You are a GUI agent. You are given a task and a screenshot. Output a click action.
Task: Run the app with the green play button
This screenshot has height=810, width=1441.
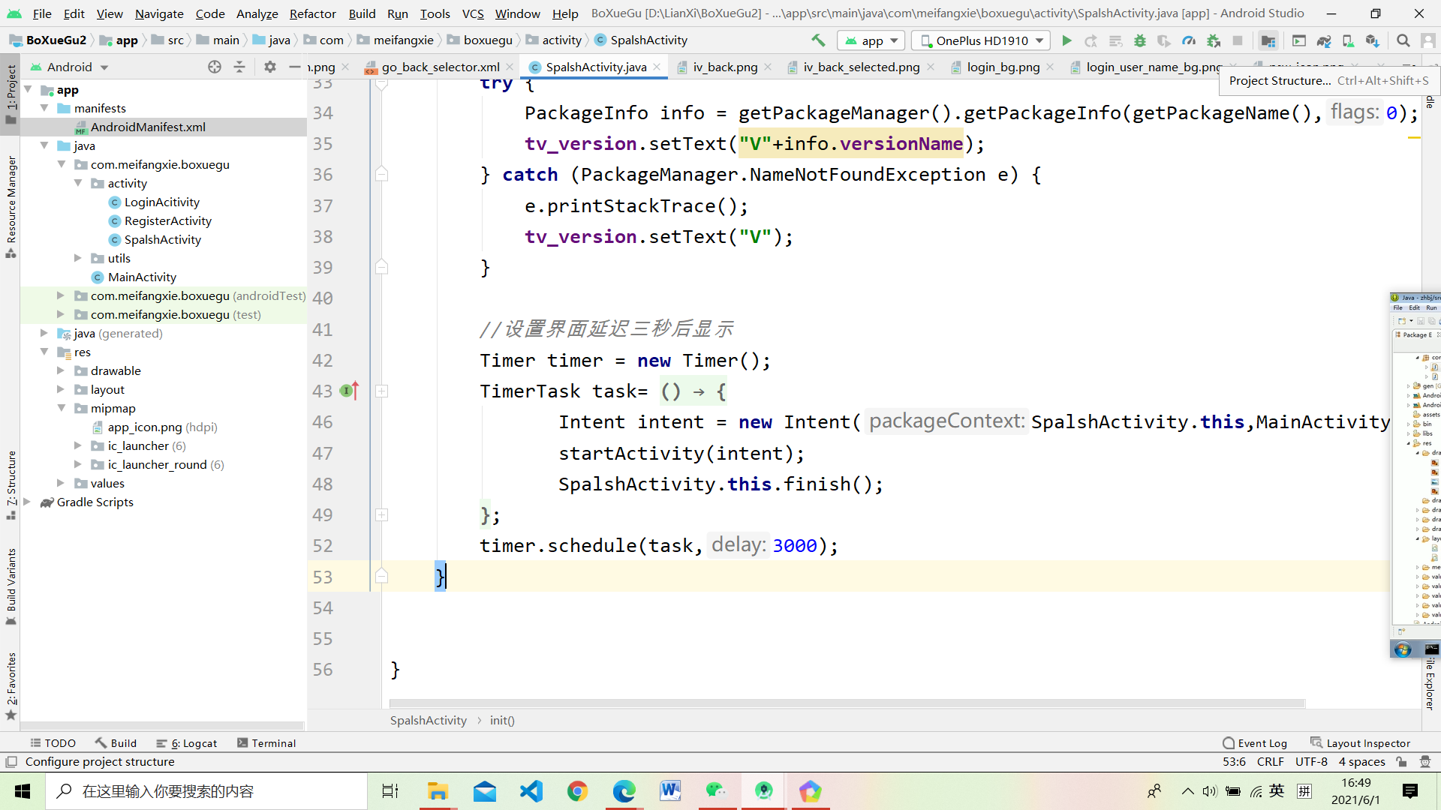click(x=1066, y=40)
